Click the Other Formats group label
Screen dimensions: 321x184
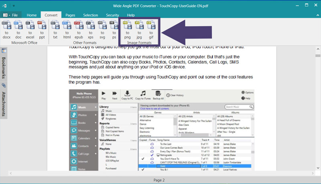pyautogui.click(x=85, y=43)
